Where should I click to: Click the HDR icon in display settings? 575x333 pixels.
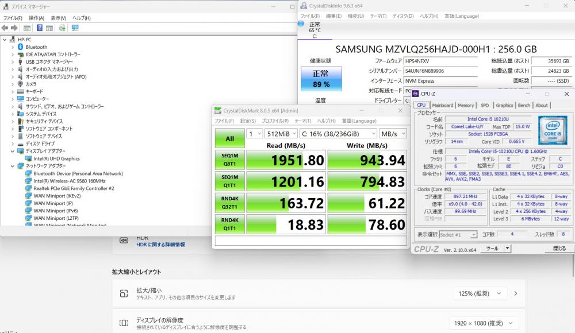click(x=124, y=241)
